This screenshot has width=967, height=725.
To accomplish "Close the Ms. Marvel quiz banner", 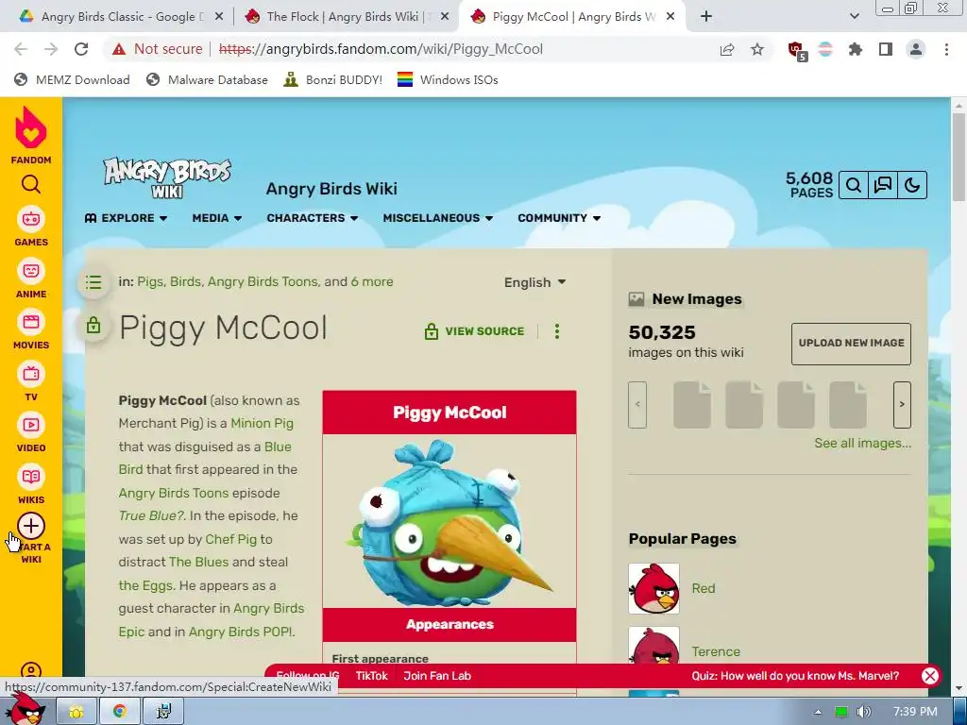I will [930, 676].
